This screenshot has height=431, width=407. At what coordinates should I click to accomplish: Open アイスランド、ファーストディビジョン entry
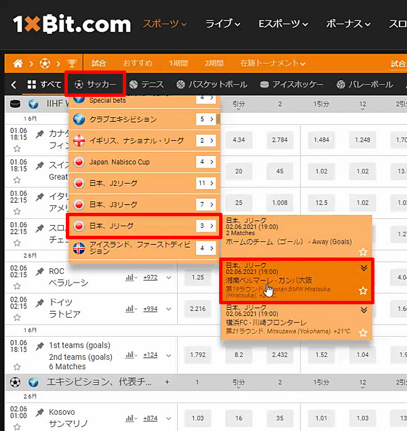tap(144, 248)
